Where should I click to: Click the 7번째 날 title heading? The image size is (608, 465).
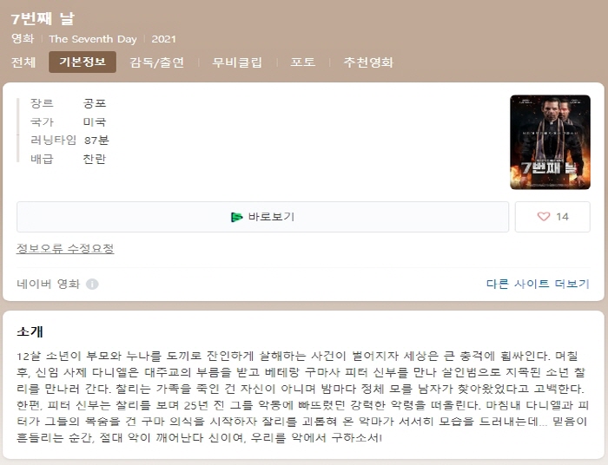pos(43,19)
